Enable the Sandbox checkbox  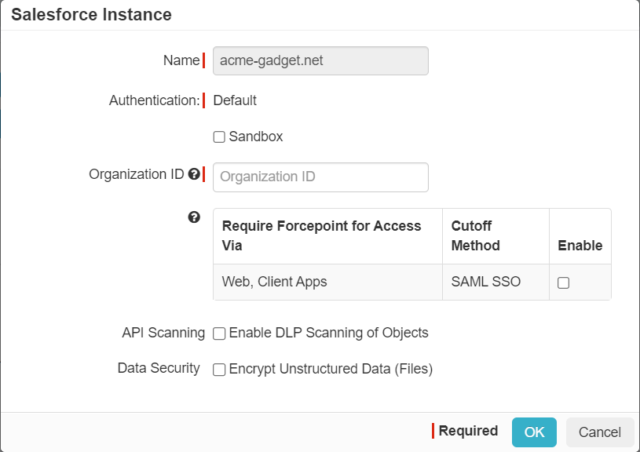pyautogui.click(x=218, y=137)
